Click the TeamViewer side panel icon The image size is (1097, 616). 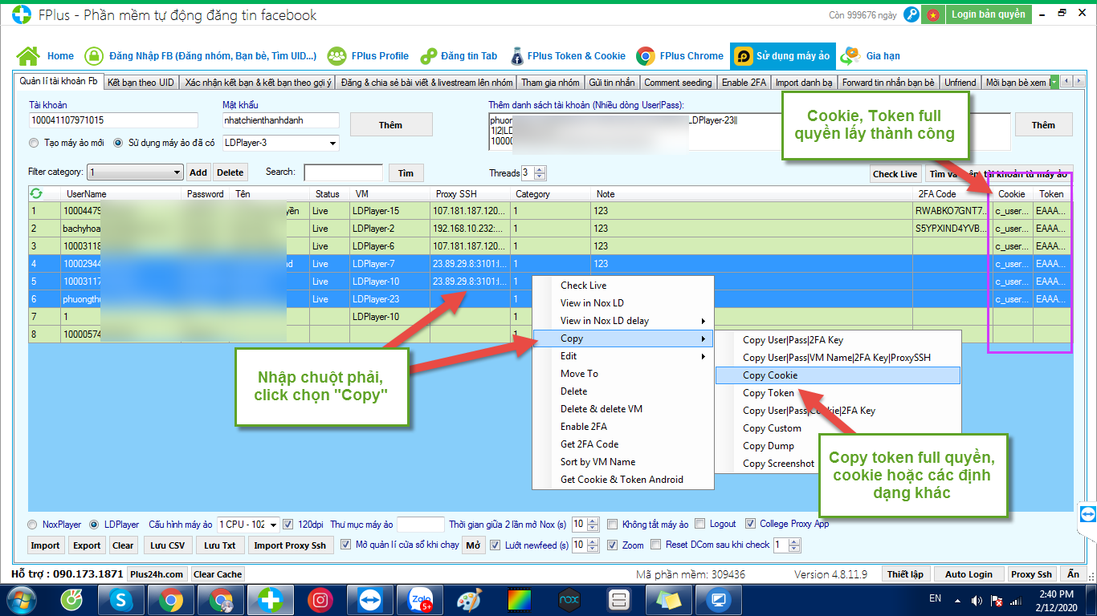click(1087, 513)
